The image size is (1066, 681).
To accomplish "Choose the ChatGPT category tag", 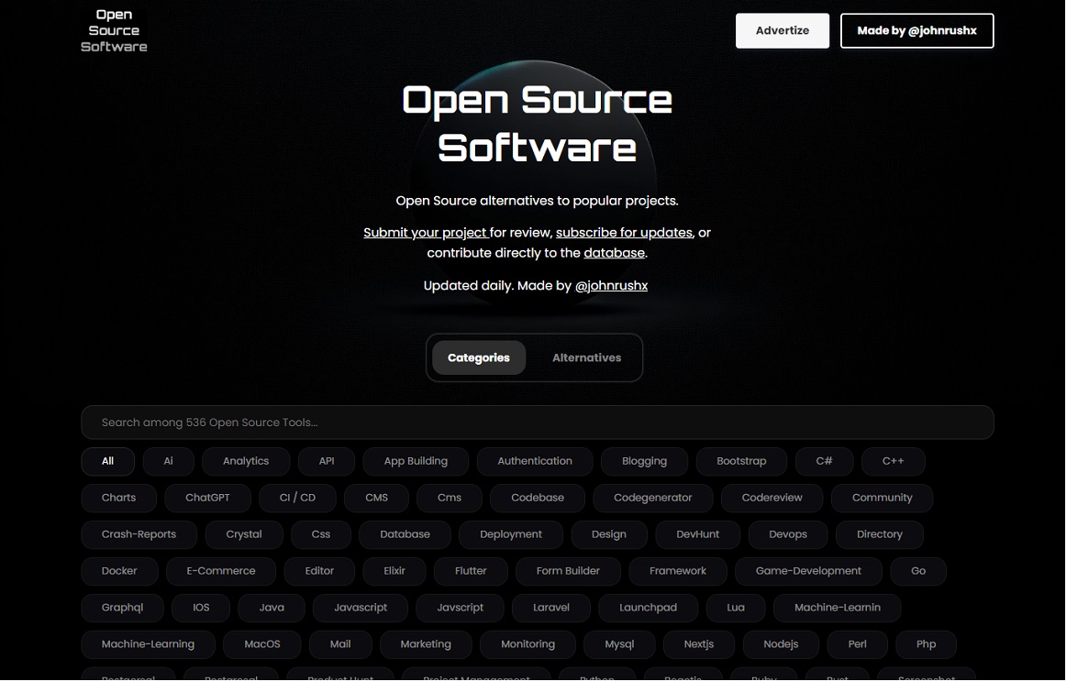I will tap(207, 498).
